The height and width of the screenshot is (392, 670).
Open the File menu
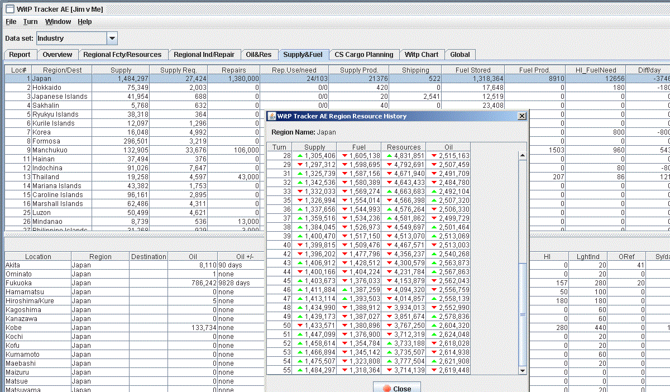click(11, 22)
